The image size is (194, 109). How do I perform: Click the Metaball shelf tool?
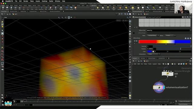point(71,8)
